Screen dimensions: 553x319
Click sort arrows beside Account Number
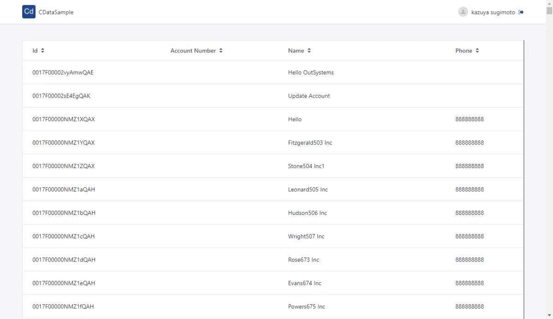click(221, 51)
